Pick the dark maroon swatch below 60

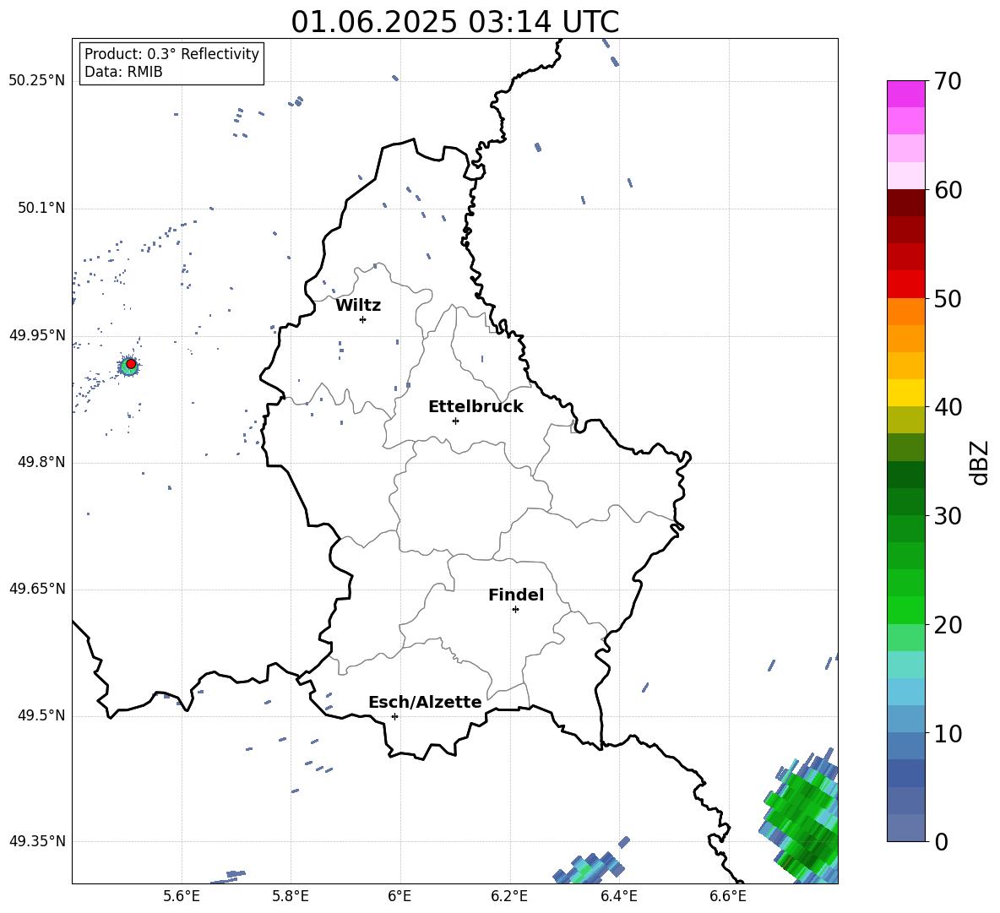[905, 204]
